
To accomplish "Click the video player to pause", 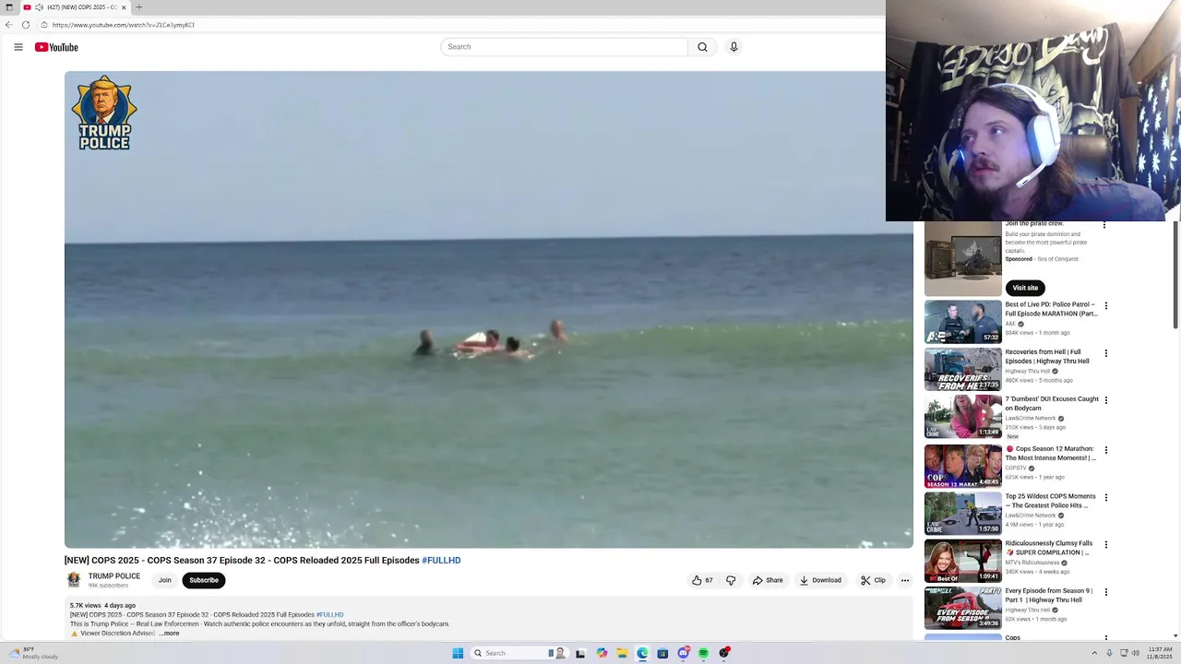I will [x=489, y=310].
